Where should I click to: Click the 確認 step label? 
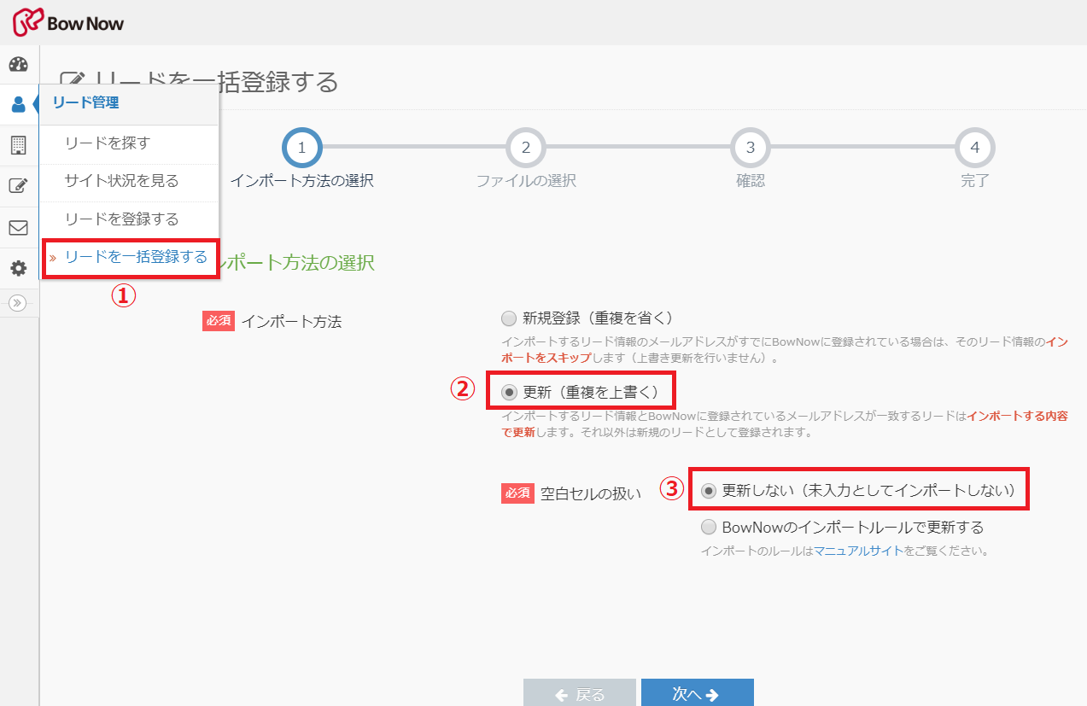751,181
